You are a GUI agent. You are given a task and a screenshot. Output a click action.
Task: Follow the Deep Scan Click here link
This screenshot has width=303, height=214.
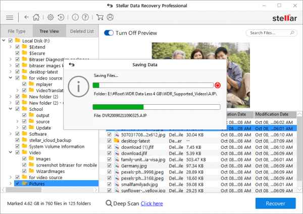[x=151, y=203]
